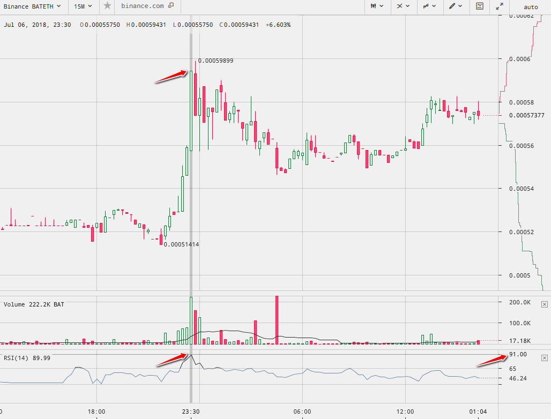Image resolution: width=551 pixels, height=419 pixels.
Task: Add BATETH to favorites with star icon
Action: [x=107, y=6]
